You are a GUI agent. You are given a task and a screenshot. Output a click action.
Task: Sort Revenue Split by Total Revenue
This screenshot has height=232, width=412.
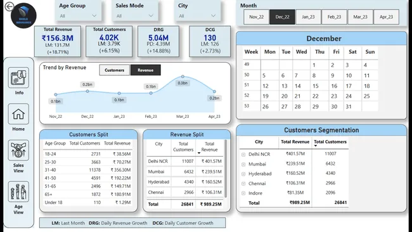click(x=209, y=146)
